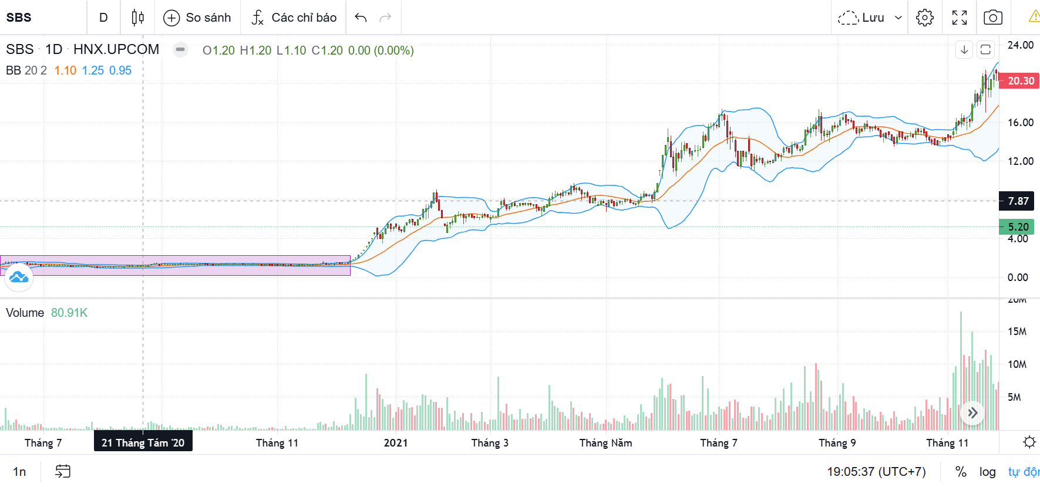1040x487 pixels.
Task: Click the Lưu cloud save button
Action: (861, 18)
